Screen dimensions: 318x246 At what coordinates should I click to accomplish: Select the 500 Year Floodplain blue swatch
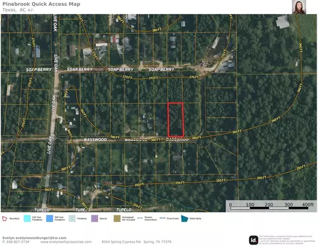[x=50, y=219]
